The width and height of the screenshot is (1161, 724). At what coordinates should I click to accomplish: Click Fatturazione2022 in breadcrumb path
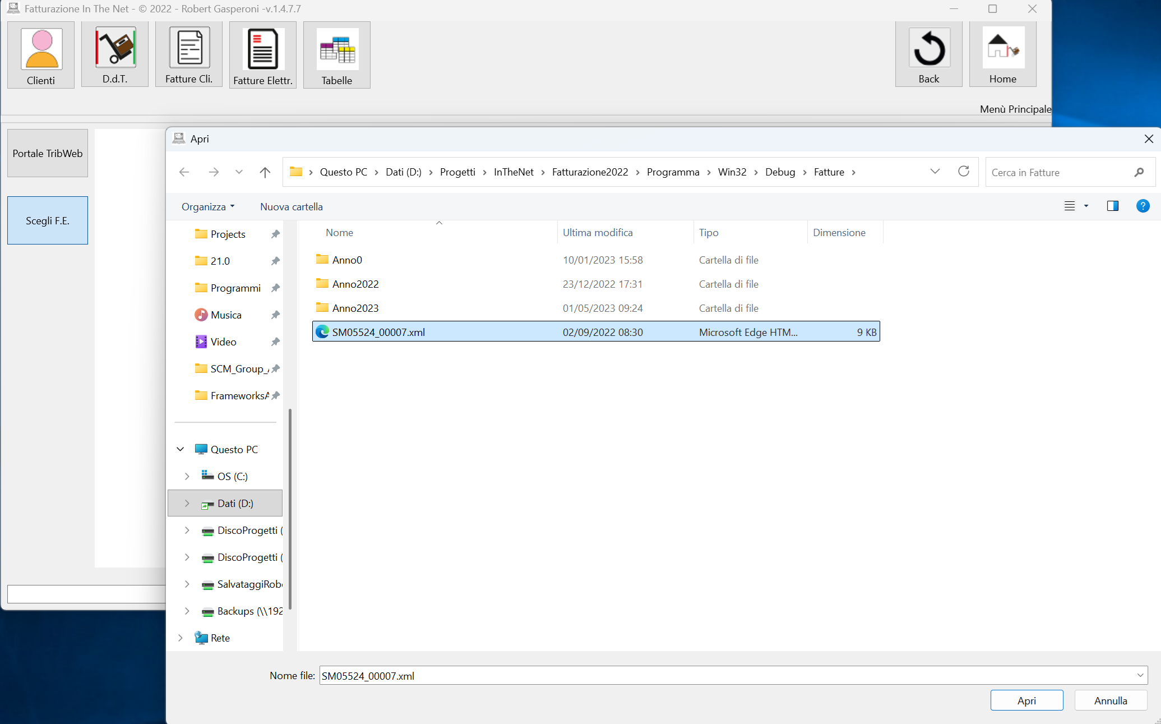(x=590, y=172)
